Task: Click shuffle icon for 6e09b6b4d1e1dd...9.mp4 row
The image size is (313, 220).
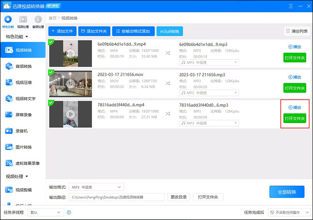Action: click(x=168, y=53)
